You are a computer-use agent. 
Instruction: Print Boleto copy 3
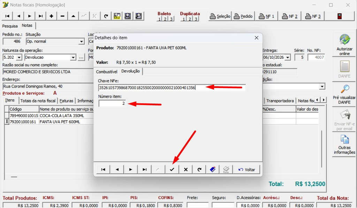pyautogui.click(x=171, y=19)
